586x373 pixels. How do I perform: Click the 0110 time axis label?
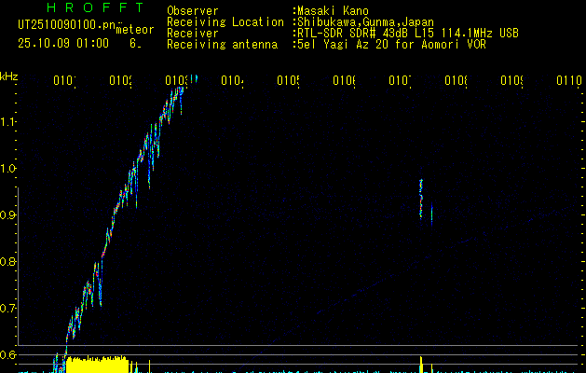pyautogui.click(x=569, y=80)
